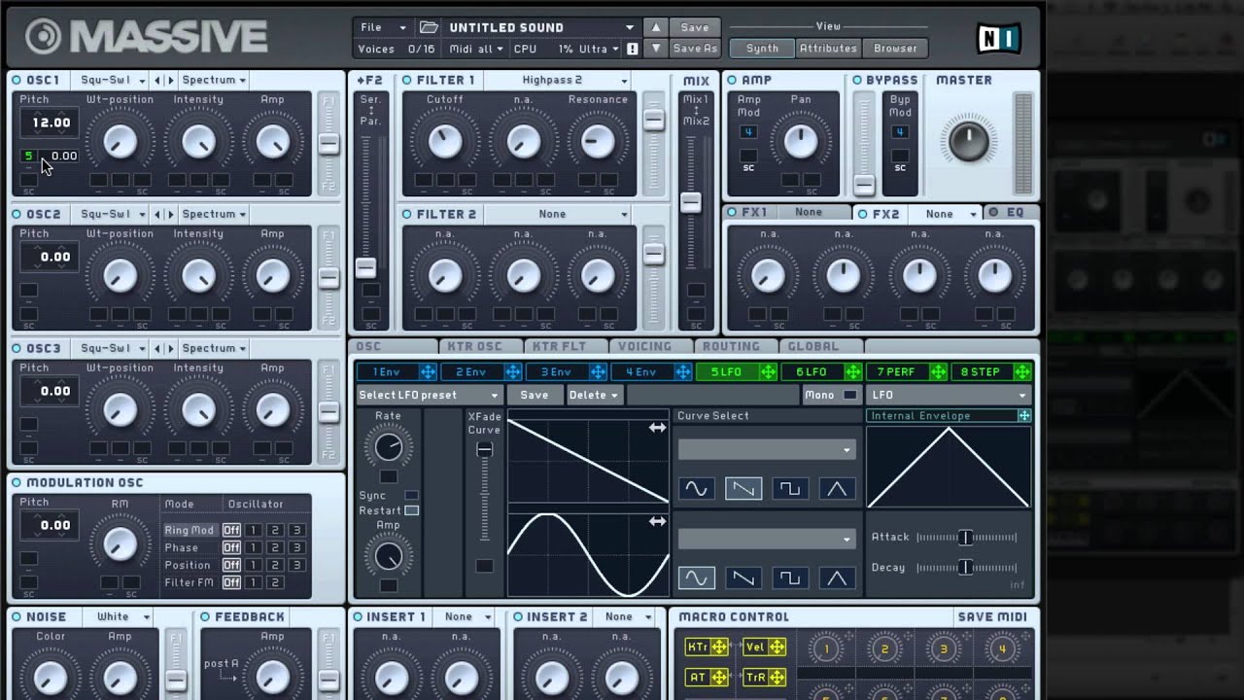
Task: Toggle OSC1 power button
Action: 17,80
